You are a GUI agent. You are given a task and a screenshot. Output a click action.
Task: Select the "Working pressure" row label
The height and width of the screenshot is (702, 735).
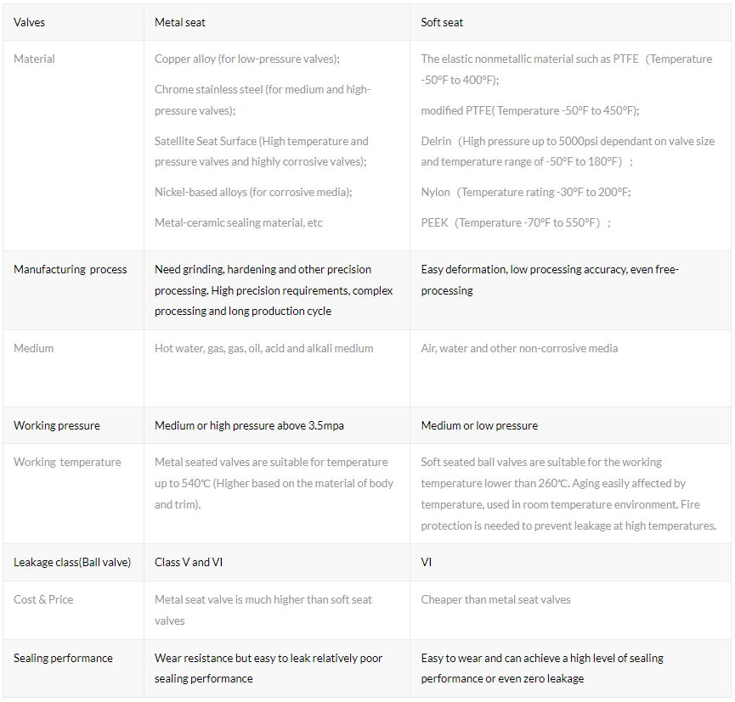click(57, 425)
